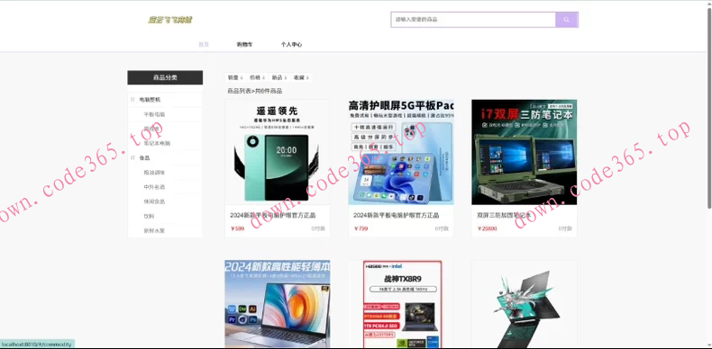Click the 双屏三防加固笔记本 product title
This screenshot has width=712, height=349.
504,215
